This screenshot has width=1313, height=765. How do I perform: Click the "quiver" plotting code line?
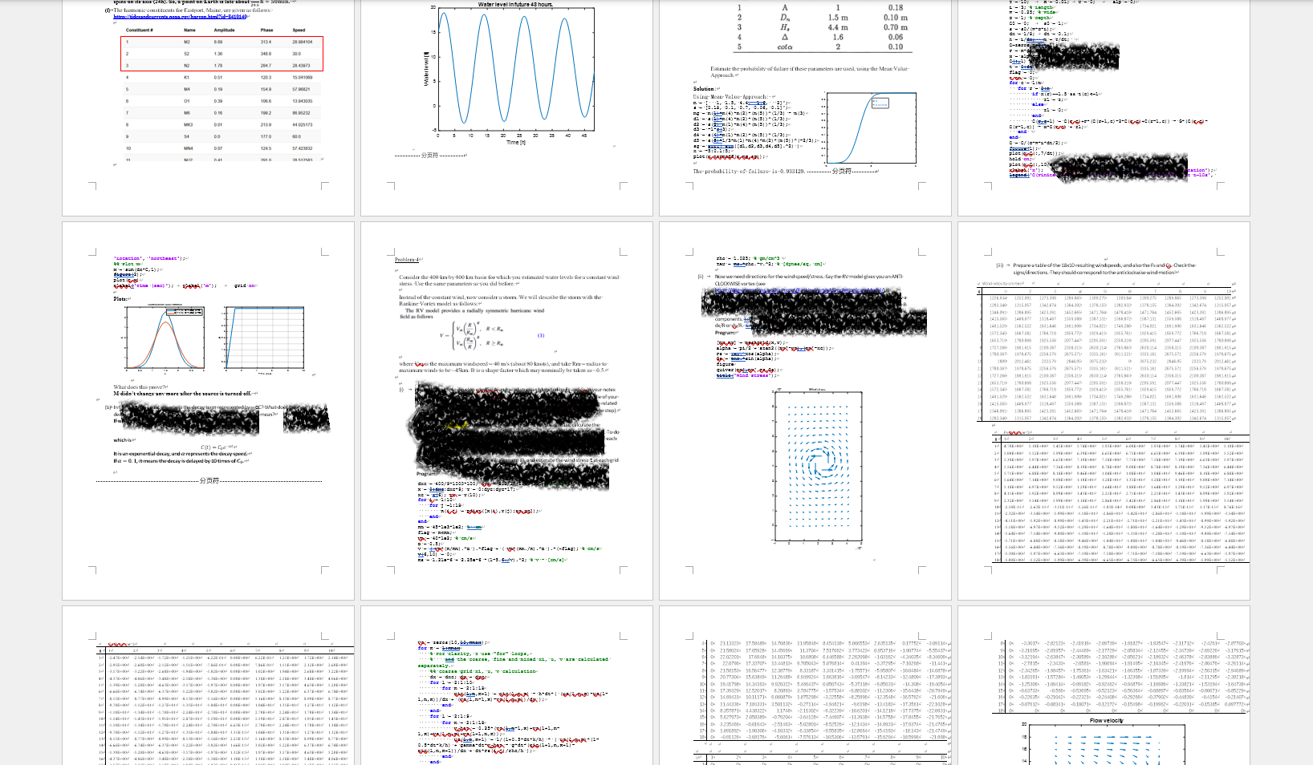coord(750,369)
